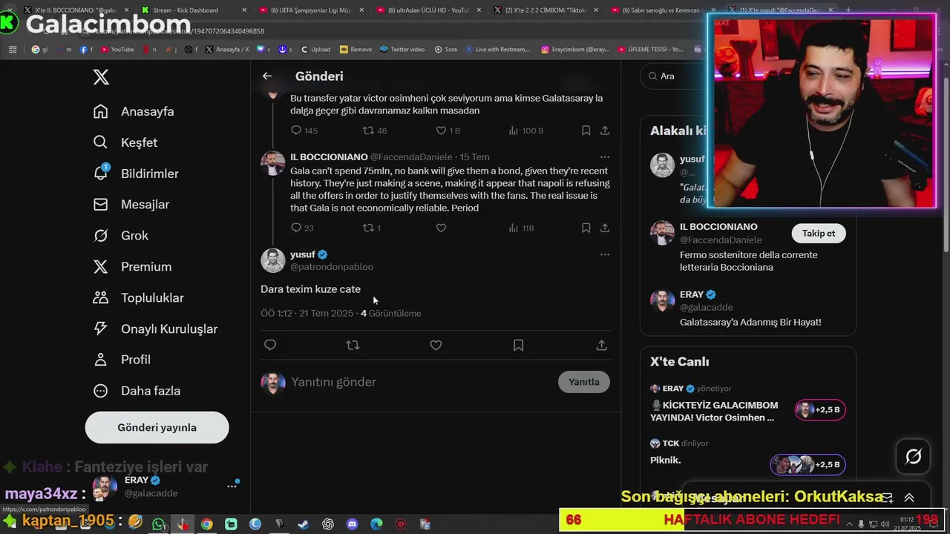Viewport: 950px width, 534px height.
Task: Reply to yusuf's post
Action: [x=270, y=345]
